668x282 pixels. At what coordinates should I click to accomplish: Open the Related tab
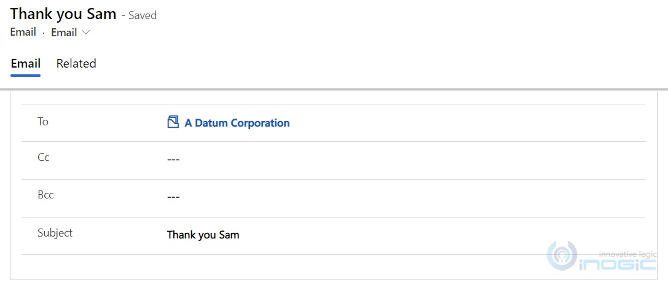pyautogui.click(x=76, y=63)
